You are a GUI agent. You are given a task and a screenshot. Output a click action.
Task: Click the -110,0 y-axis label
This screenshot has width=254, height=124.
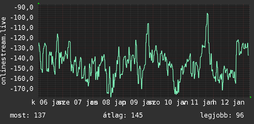(22, 28)
